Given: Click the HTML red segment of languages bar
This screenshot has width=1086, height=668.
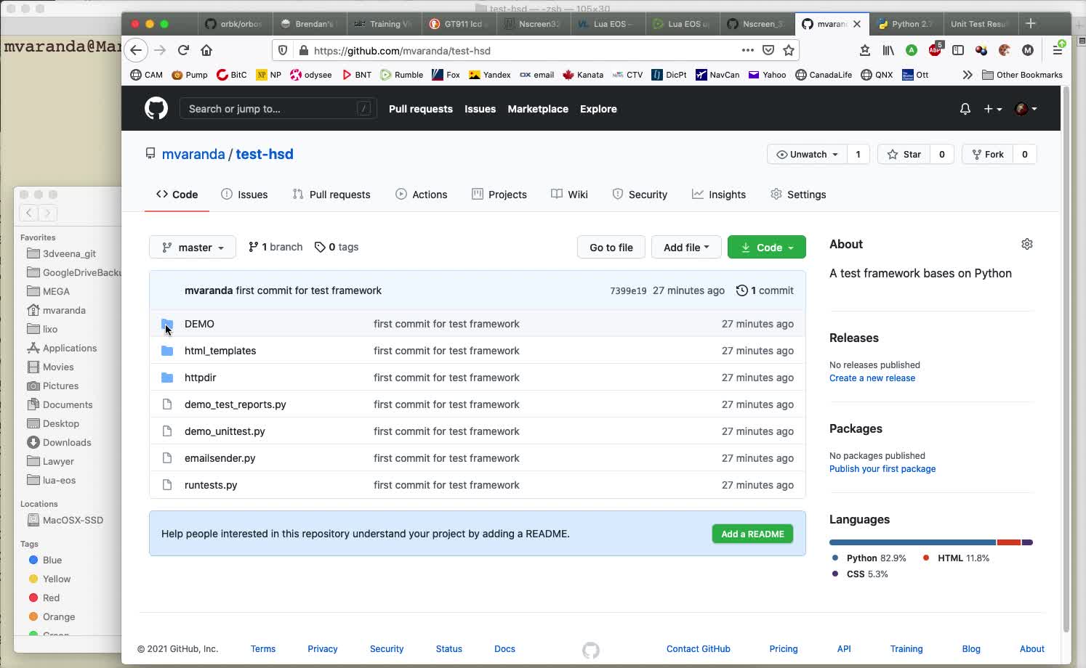Looking at the screenshot, I should [x=1009, y=542].
